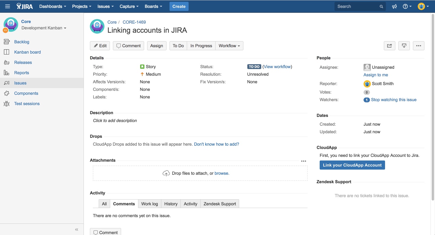
Task: Open the Capture dropdown menu
Action: pyautogui.click(x=129, y=6)
